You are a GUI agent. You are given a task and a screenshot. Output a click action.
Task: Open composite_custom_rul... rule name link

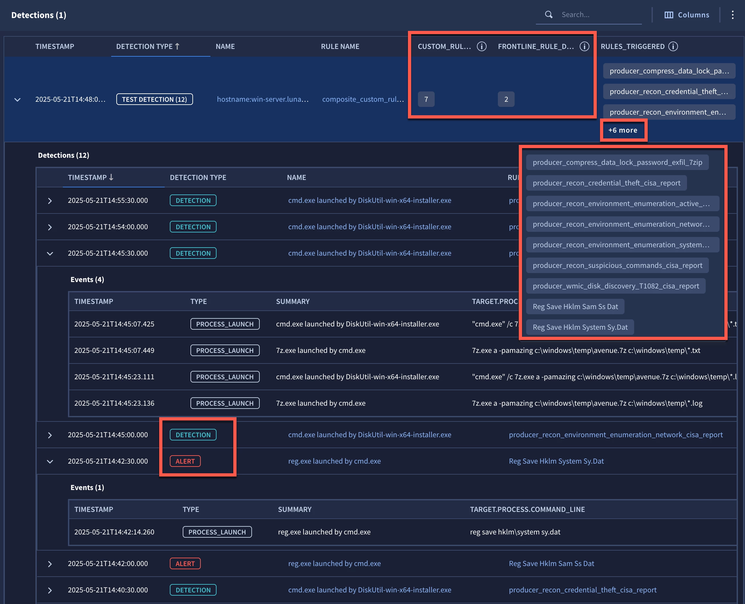(x=363, y=99)
